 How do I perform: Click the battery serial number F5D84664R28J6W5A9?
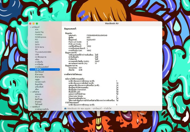(x=97, y=35)
